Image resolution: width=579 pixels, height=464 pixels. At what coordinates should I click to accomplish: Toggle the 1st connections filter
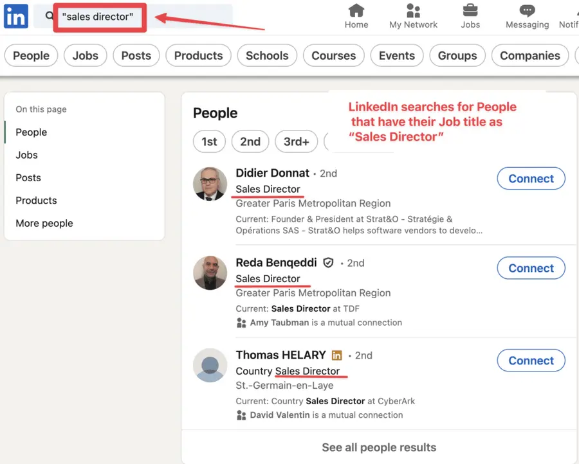point(209,141)
